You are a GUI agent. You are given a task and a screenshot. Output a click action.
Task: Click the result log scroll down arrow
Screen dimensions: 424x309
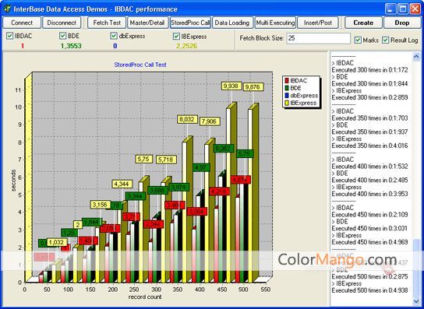tap(416, 300)
